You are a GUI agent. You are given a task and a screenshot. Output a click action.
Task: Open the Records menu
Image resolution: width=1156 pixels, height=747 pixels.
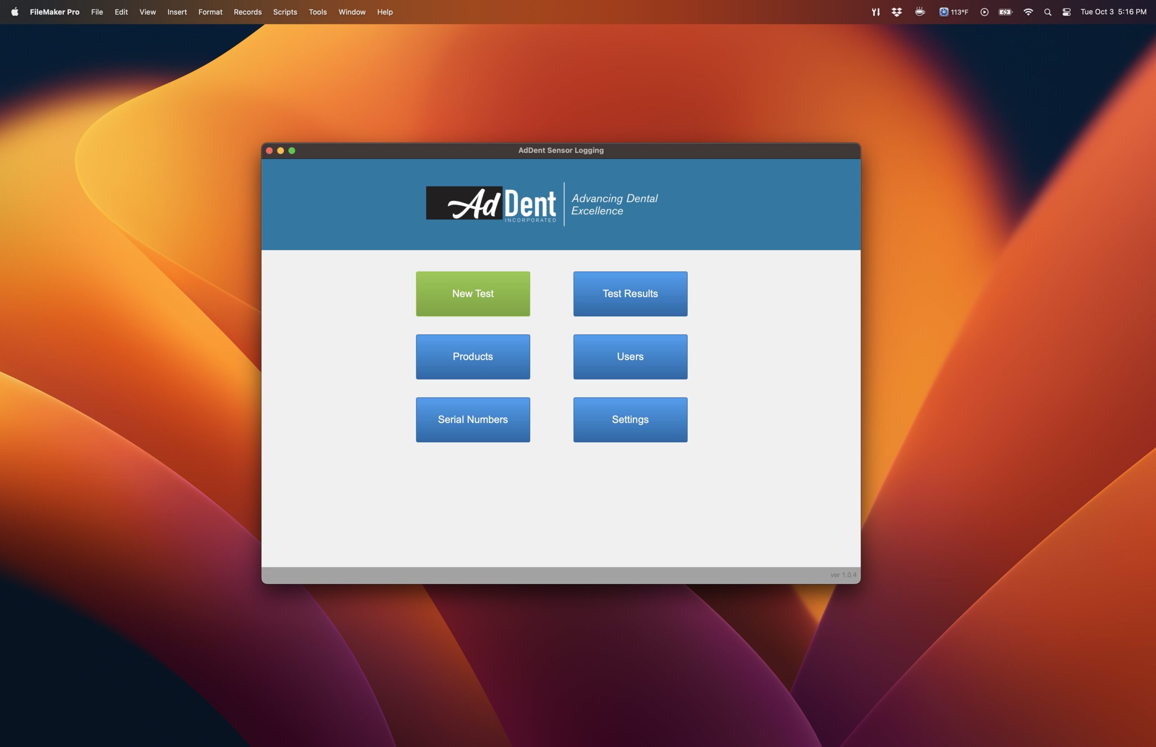point(247,12)
